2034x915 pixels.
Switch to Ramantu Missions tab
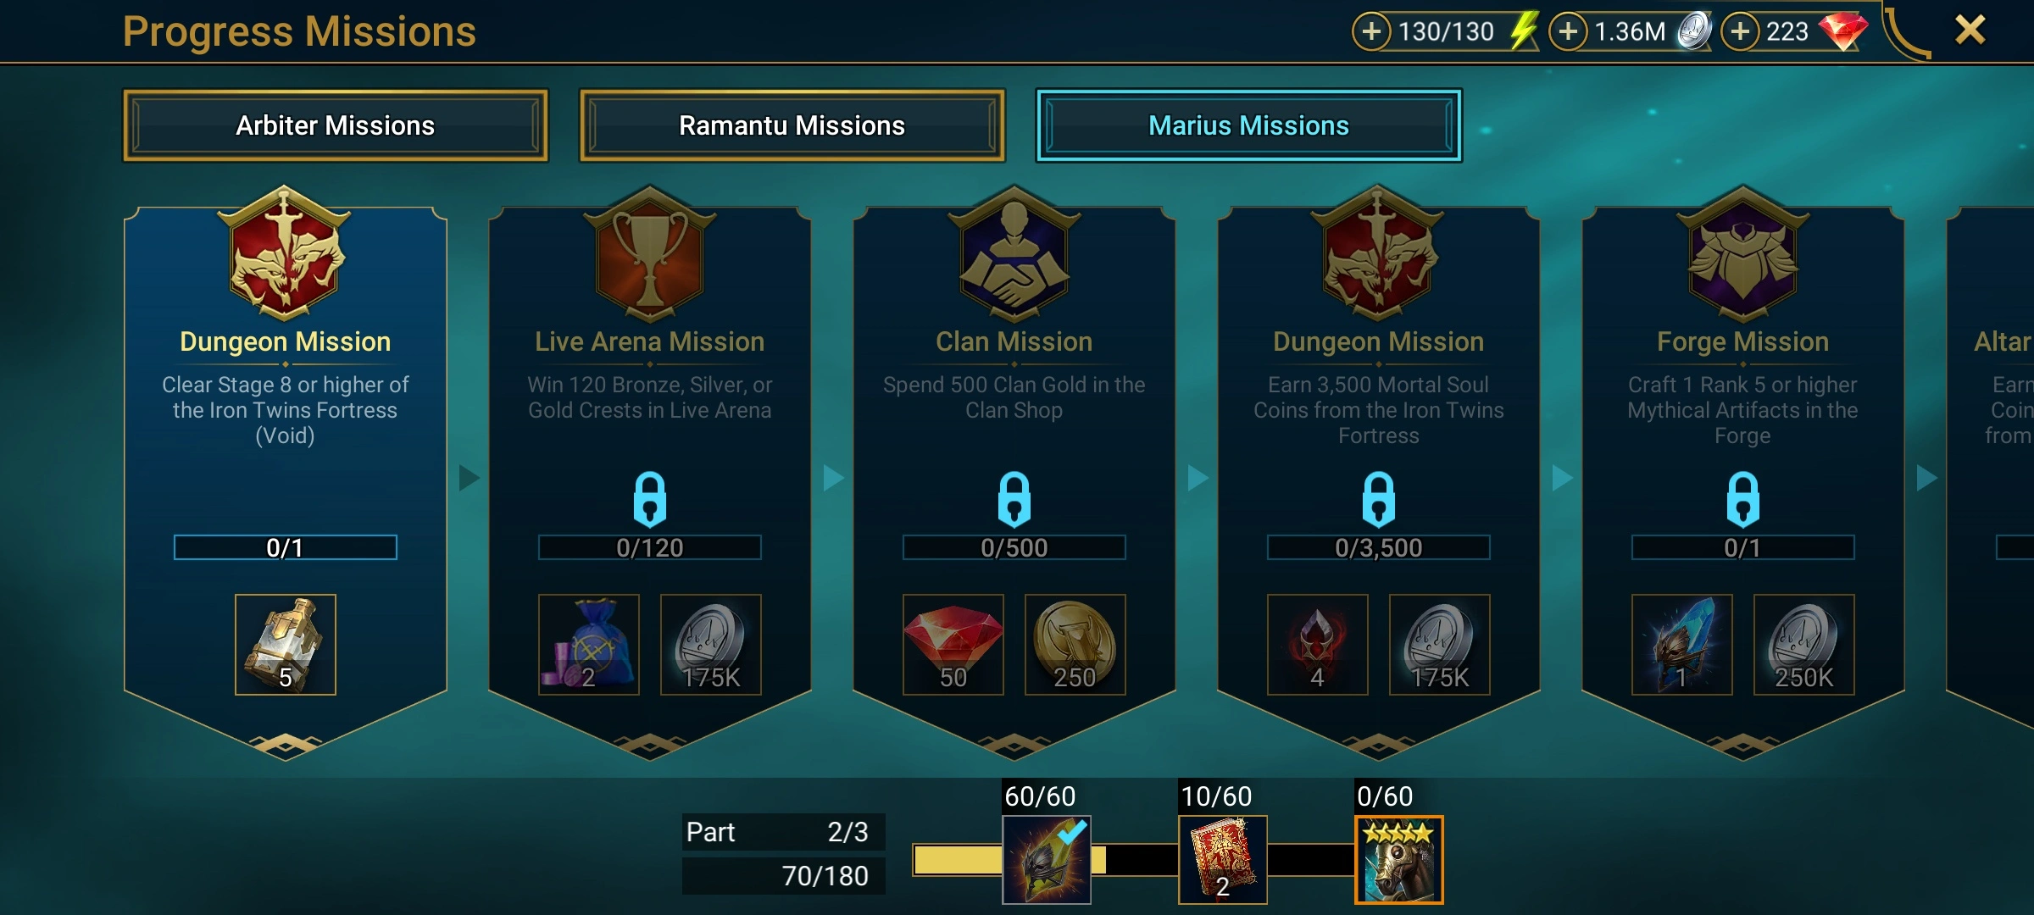point(792,125)
